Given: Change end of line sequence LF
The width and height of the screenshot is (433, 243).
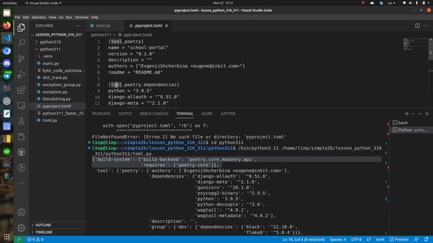Looking at the screenshot, I should pyautogui.click(x=369, y=240).
